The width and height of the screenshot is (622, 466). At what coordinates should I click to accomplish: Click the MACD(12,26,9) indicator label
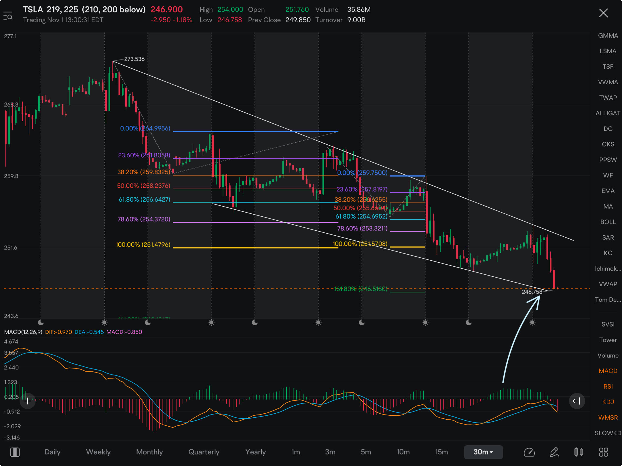[23, 332]
